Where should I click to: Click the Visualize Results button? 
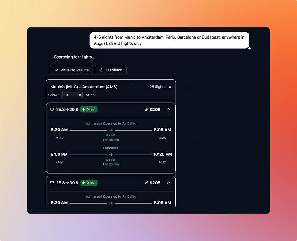71,70
